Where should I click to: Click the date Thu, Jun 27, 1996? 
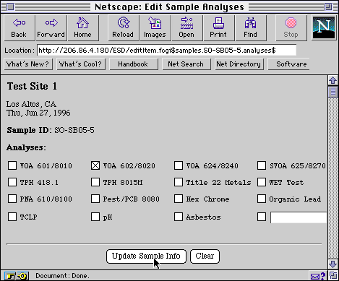[38, 113]
